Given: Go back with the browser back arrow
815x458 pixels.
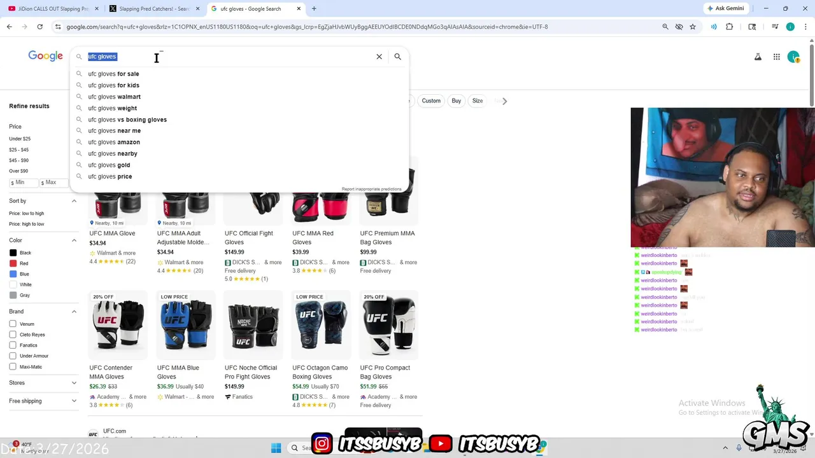Looking at the screenshot, I should [9, 27].
